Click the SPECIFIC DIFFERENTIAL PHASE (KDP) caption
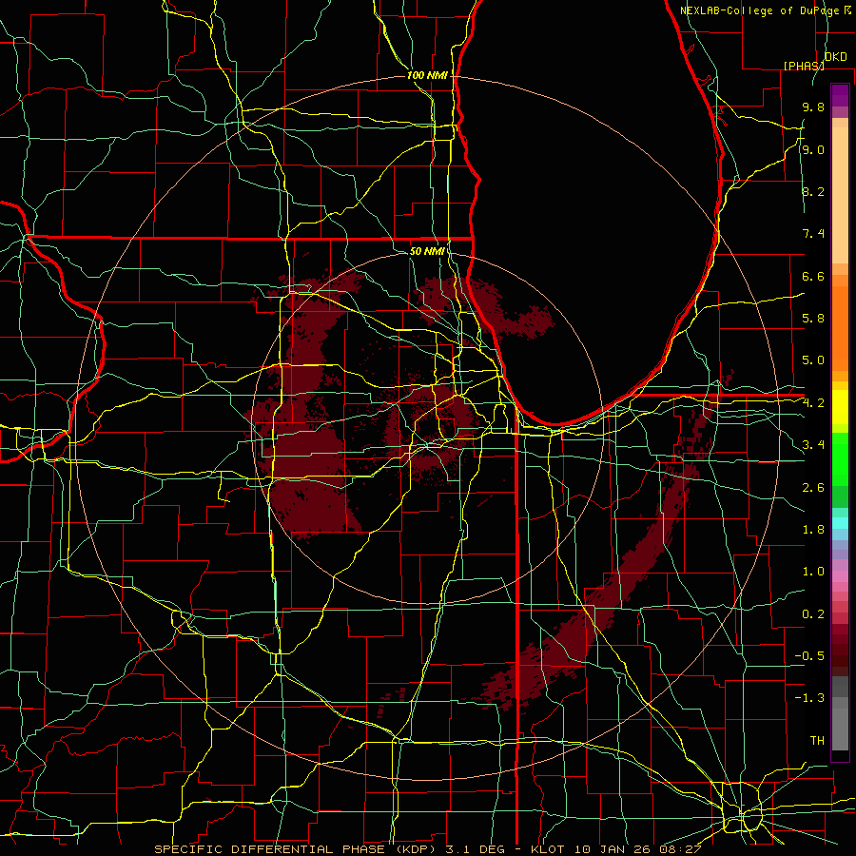The image size is (856, 856). 298,849
